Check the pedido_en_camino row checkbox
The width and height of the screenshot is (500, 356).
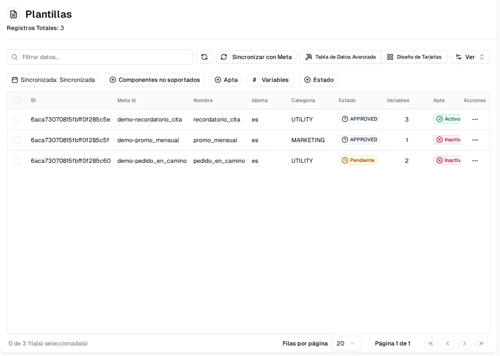click(x=17, y=161)
